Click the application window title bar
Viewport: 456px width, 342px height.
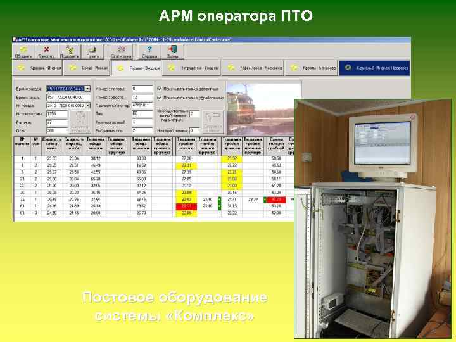(x=212, y=39)
